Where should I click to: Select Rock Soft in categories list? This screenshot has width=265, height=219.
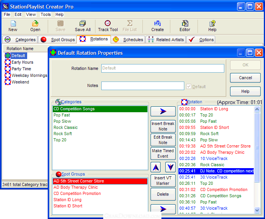[x=100, y=134]
